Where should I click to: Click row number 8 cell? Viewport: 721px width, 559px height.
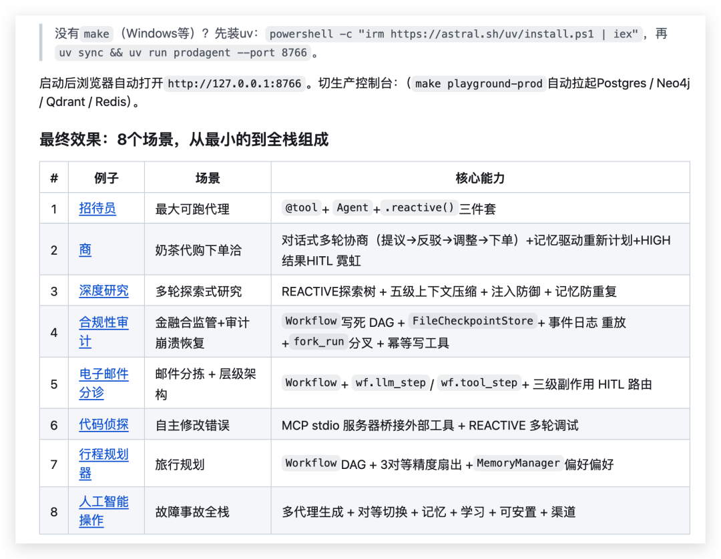[54, 512]
